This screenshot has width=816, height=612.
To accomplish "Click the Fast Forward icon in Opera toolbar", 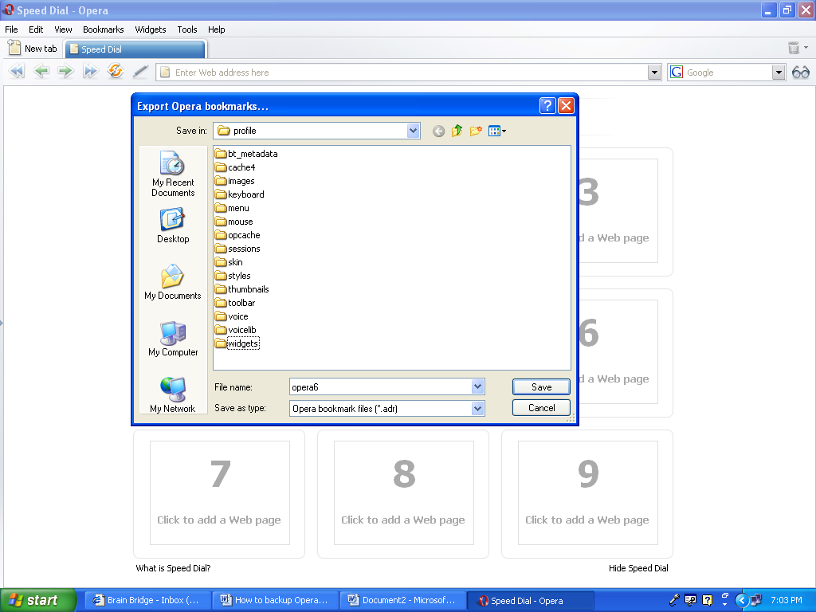I will 91,71.
